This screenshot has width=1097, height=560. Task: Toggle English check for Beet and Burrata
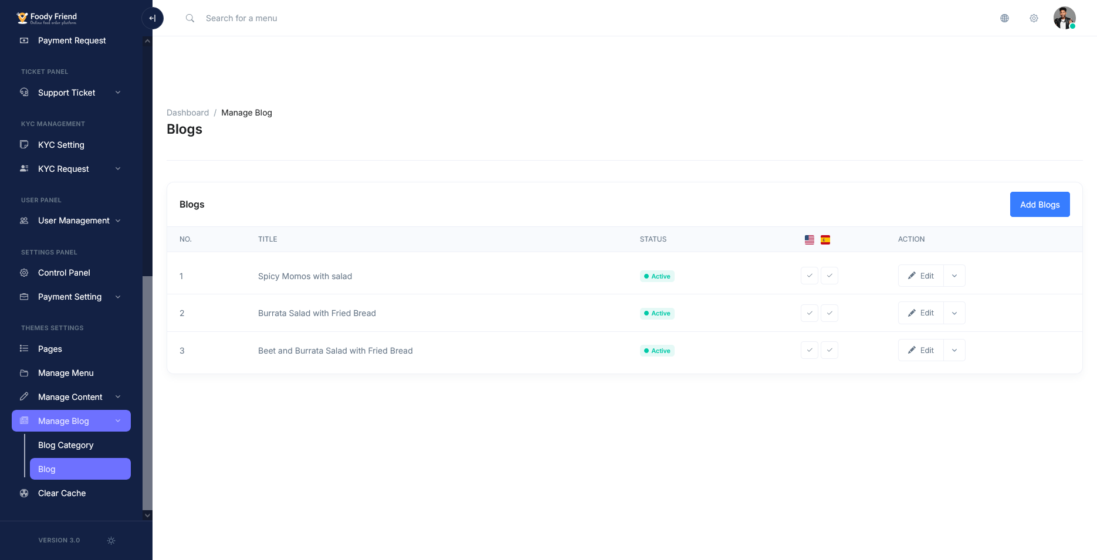810,350
